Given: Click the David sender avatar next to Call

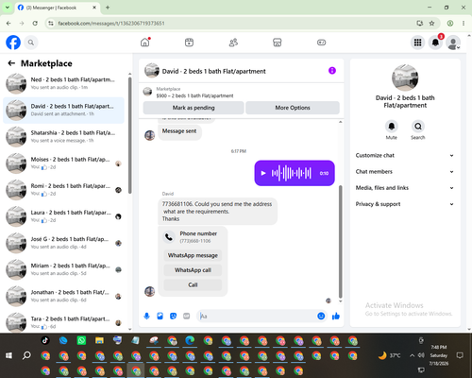Looking at the screenshot, I should [x=150, y=291].
